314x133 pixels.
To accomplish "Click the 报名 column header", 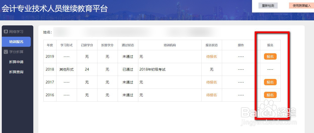I will pyautogui.click(x=270, y=45).
